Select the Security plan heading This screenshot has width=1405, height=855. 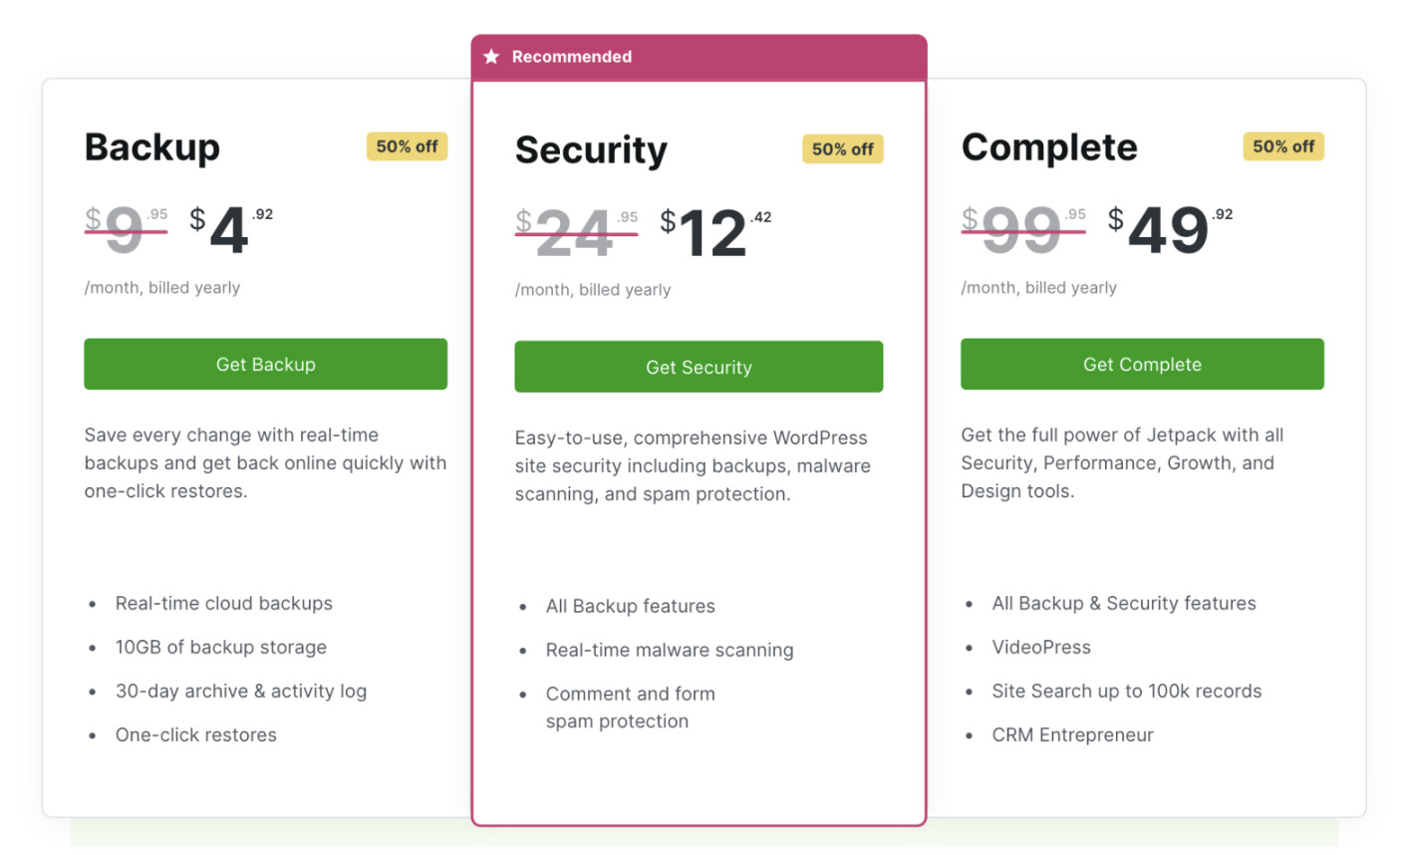coord(591,150)
